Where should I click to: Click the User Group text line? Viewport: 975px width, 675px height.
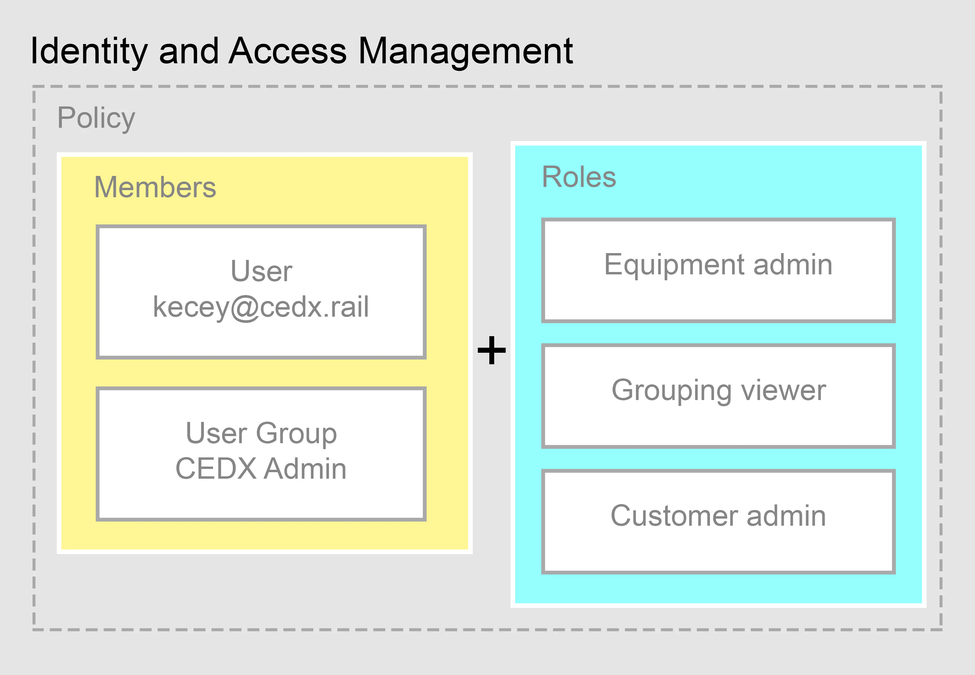coord(261,433)
